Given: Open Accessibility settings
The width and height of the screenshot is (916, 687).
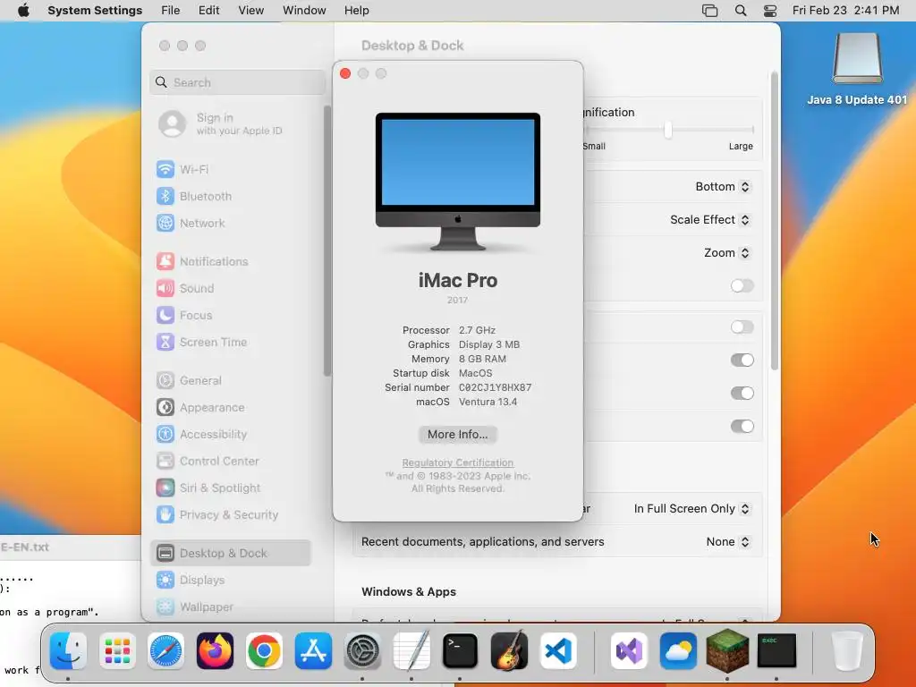Looking at the screenshot, I should tap(201, 435).
